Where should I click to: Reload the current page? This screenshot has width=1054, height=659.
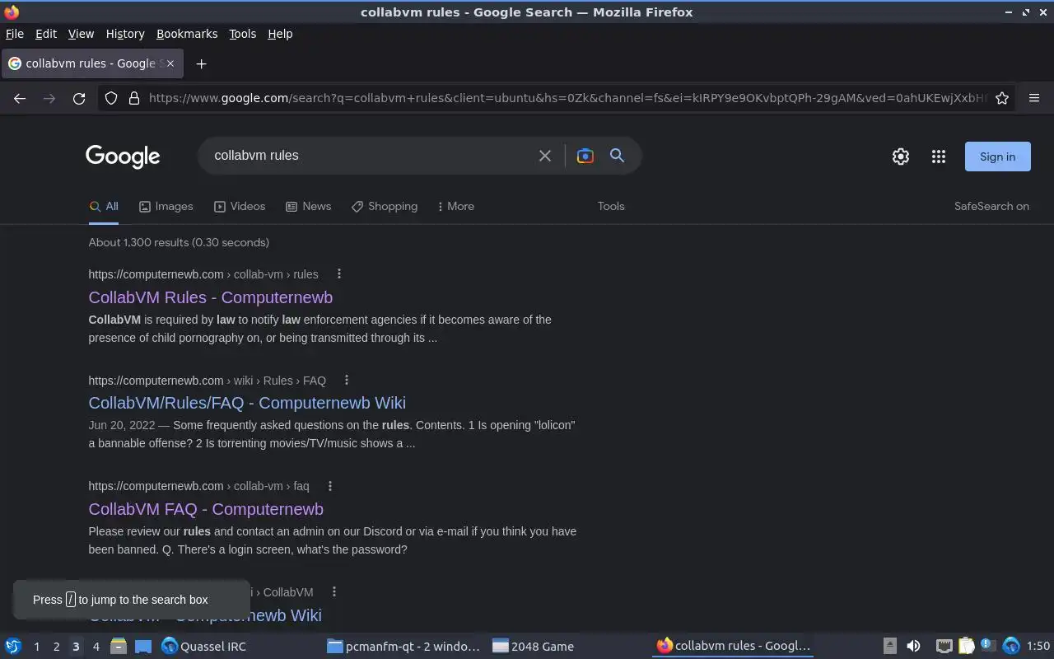(79, 98)
